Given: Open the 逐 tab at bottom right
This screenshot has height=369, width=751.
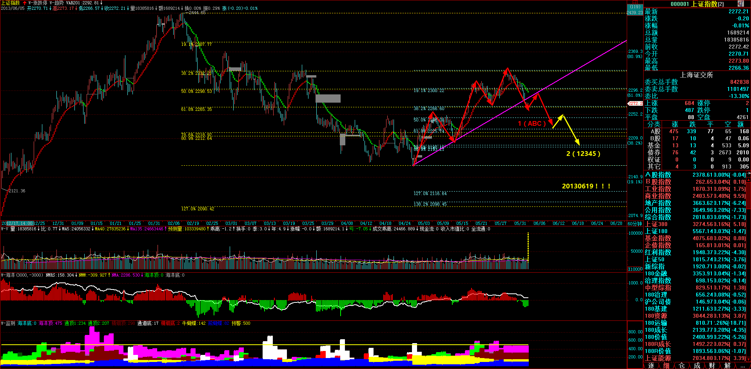Looking at the screenshot, I should [x=651, y=365].
